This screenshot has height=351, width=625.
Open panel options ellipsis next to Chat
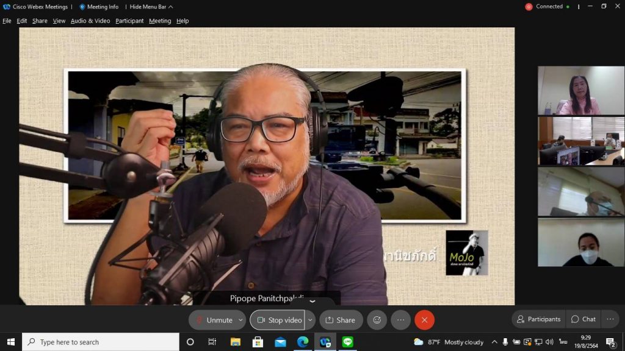click(610, 319)
